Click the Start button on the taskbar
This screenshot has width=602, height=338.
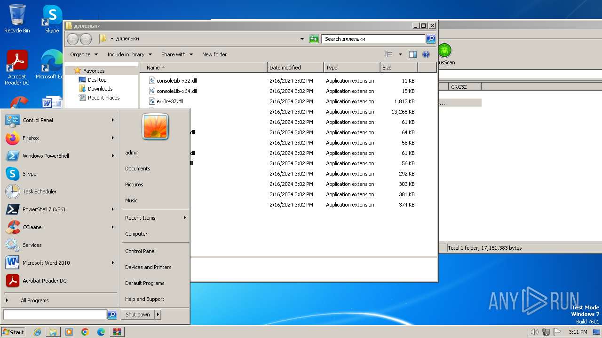pyautogui.click(x=13, y=332)
